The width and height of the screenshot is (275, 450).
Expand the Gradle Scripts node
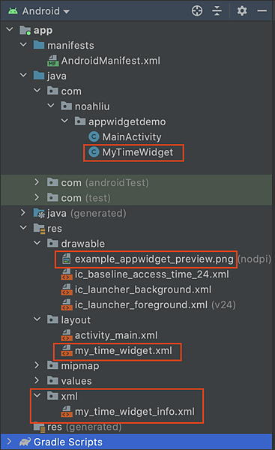coord(9,442)
